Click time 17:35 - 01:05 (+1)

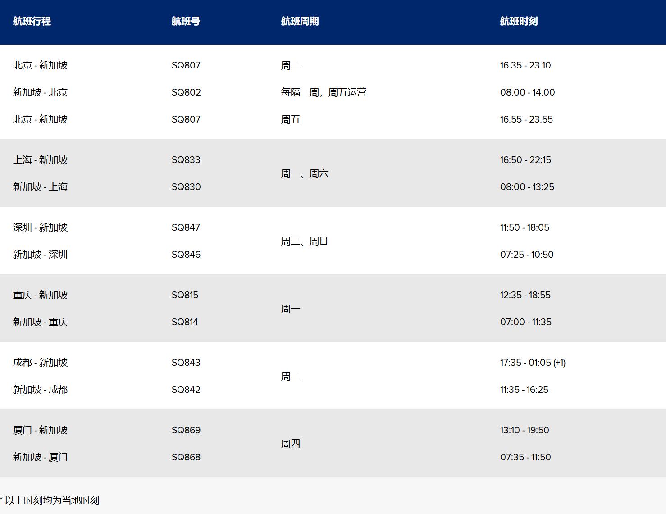(x=533, y=363)
